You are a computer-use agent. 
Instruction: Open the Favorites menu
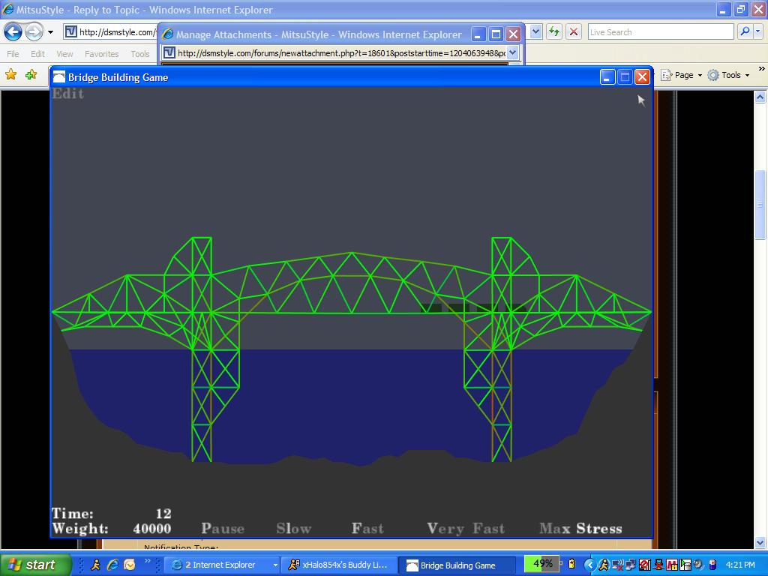pos(101,54)
